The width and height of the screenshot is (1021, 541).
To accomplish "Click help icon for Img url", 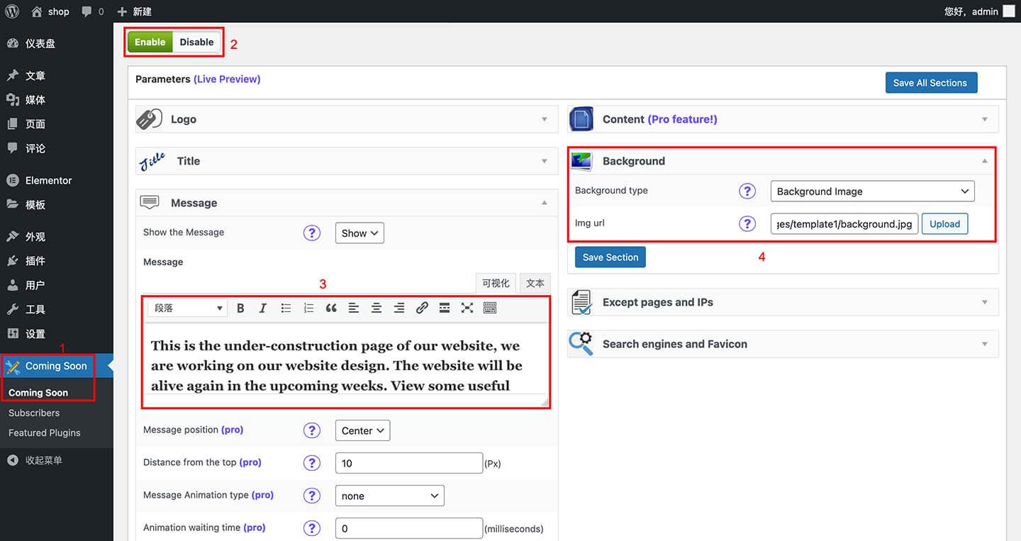I will [747, 223].
